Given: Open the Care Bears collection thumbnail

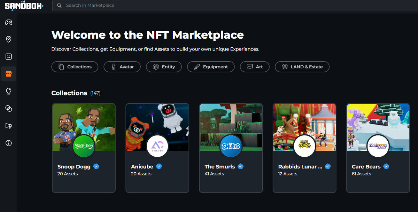Looking at the screenshot, I should 378,127.
